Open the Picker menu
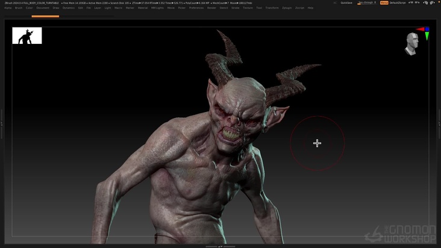Image resolution: width=441 pixels, height=248 pixels. coord(182,8)
